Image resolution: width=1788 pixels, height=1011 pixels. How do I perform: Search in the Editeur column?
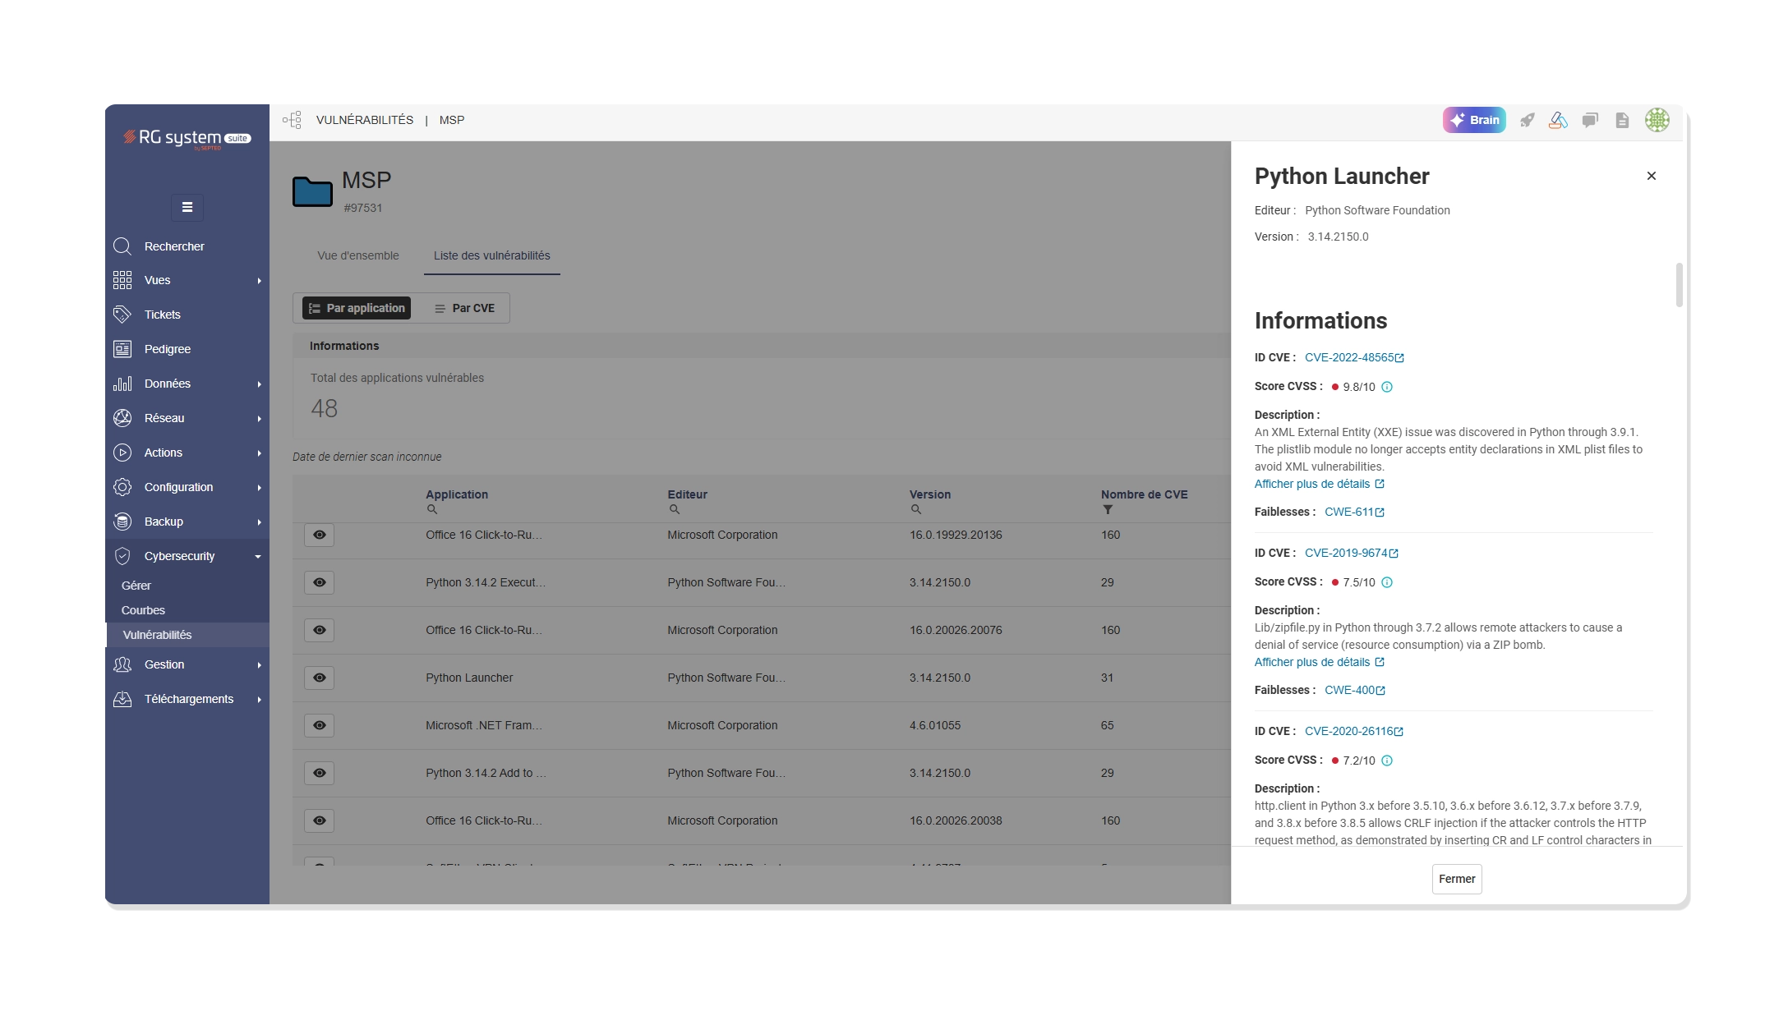(x=674, y=510)
